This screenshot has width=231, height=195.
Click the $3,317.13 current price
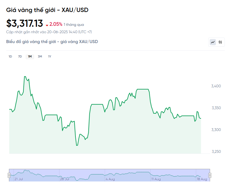pos(25,23)
